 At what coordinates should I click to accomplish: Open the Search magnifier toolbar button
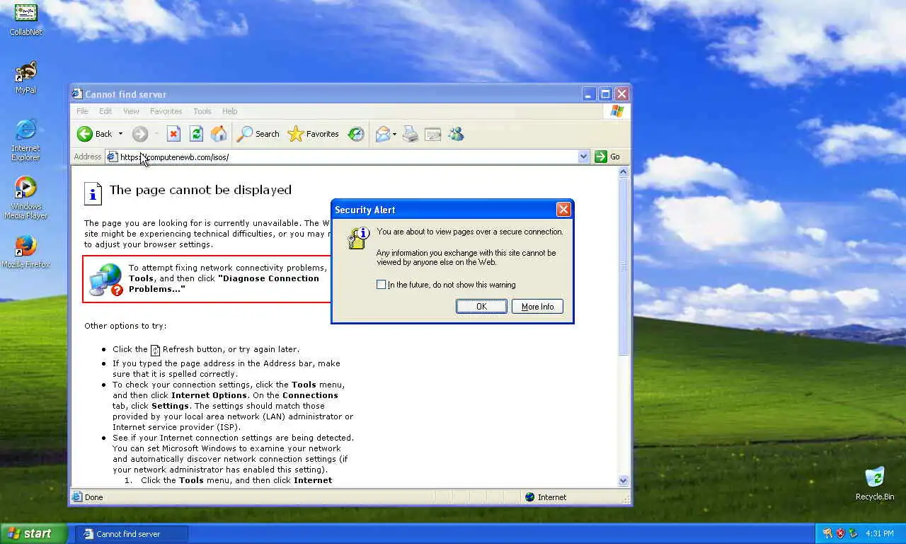pyautogui.click(x=258, y=134)
